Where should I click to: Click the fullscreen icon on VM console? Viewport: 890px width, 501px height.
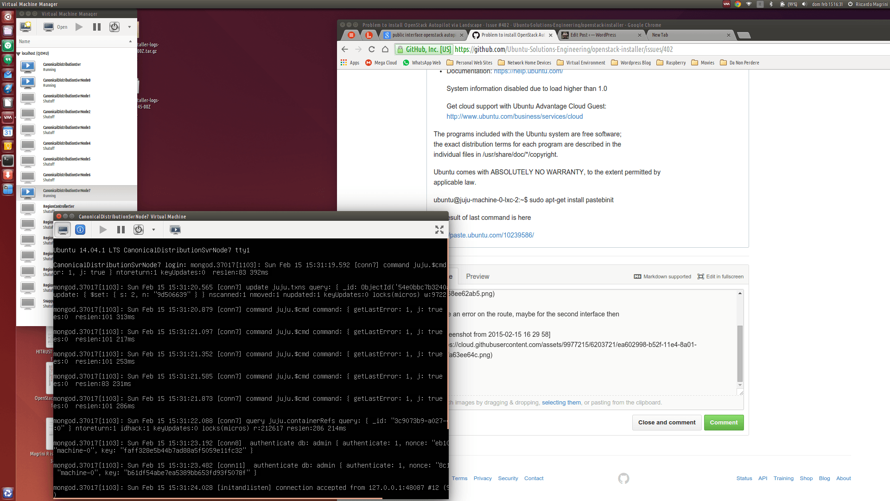point(439,230)
